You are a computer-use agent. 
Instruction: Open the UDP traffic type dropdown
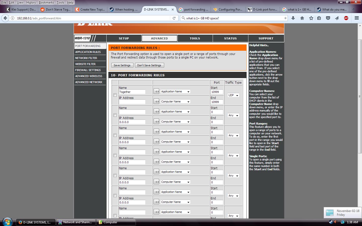coord(233,95)
